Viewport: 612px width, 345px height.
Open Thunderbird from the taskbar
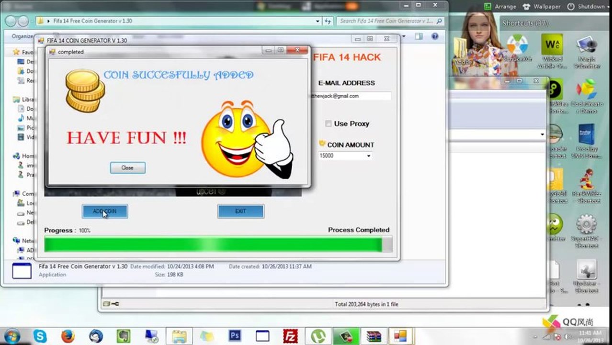[96, 336]
